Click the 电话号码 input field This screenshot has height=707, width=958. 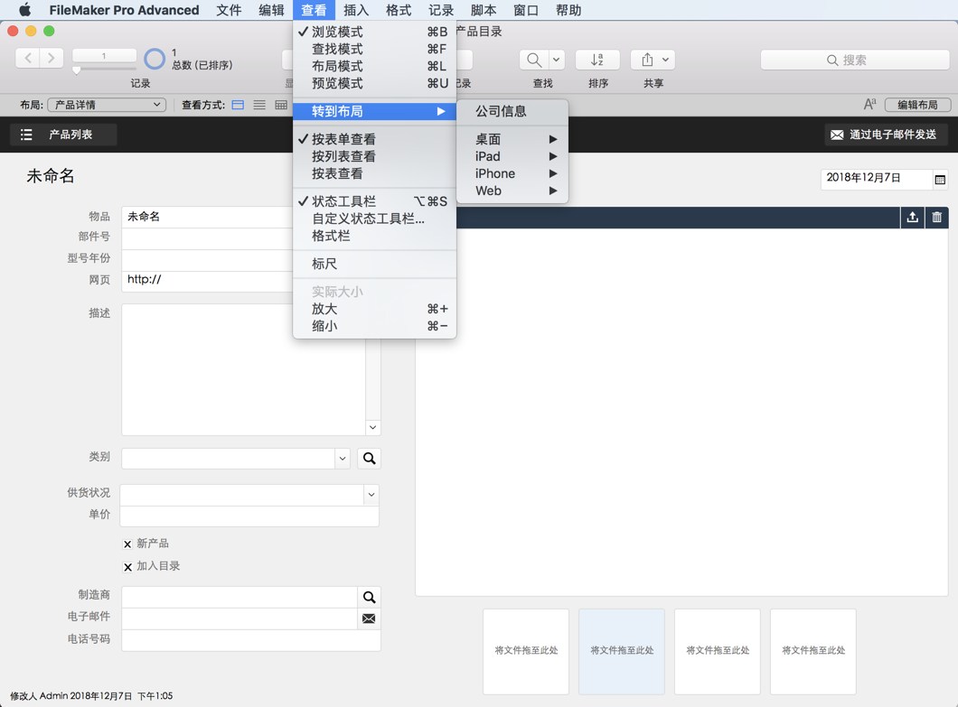point(251,640)
